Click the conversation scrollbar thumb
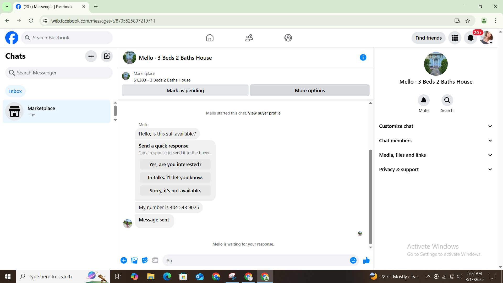Image resolution: width=503 pixels, height=283 pixels. (x=370, y=197)
